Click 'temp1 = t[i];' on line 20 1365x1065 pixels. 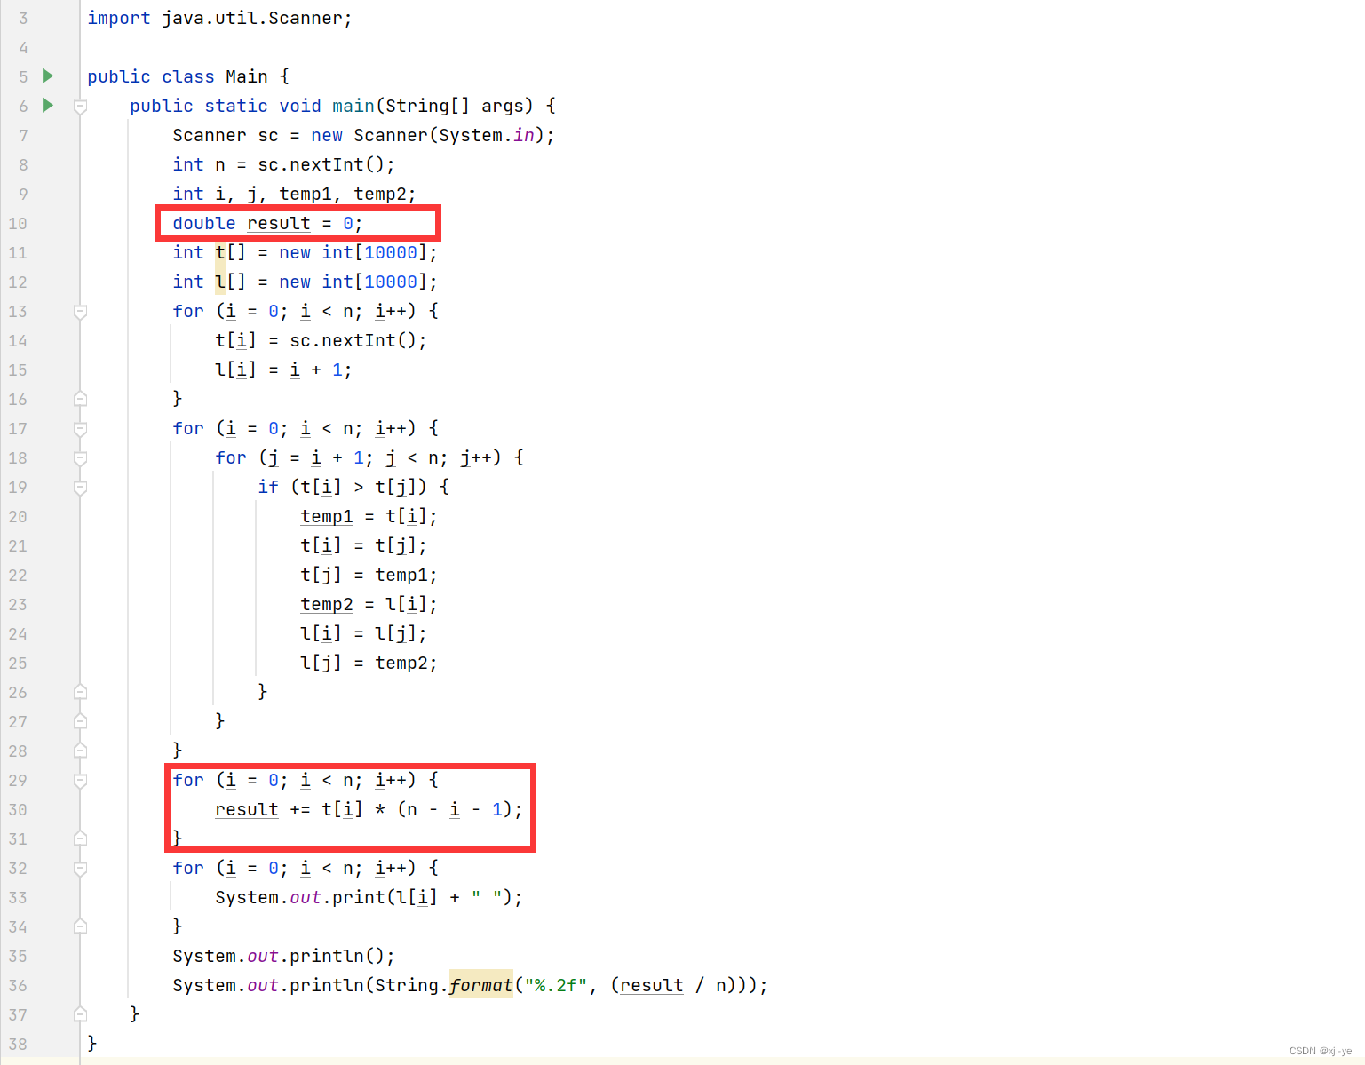(x=369, y=516)
